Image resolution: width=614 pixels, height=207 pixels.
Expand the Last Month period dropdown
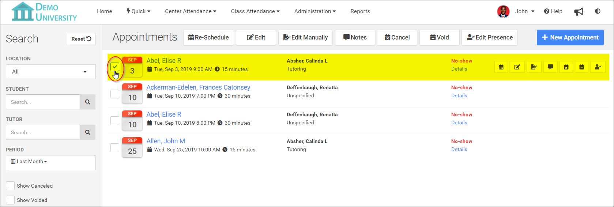[x=51, y=162]
